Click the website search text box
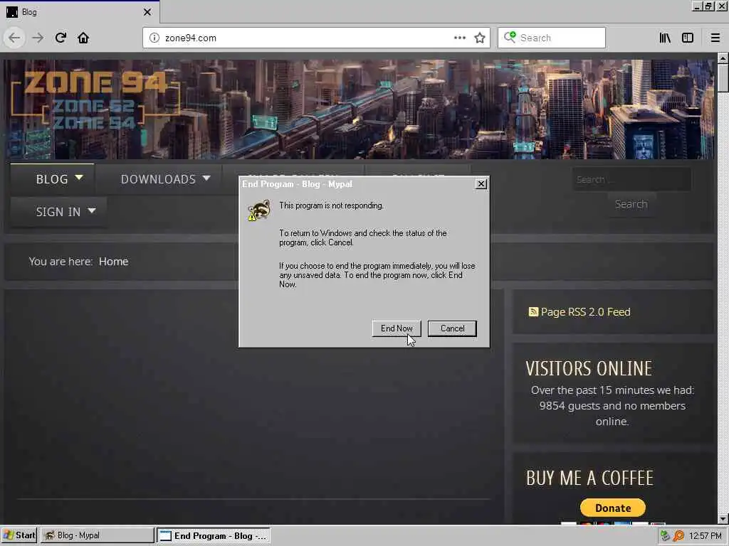729x546 pixels. click(x=631, y=179)
